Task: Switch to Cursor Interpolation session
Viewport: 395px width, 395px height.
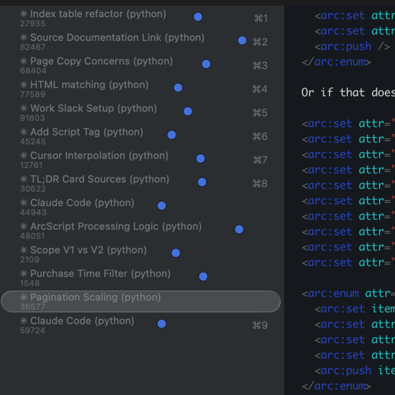Action: tap(141, 160)
